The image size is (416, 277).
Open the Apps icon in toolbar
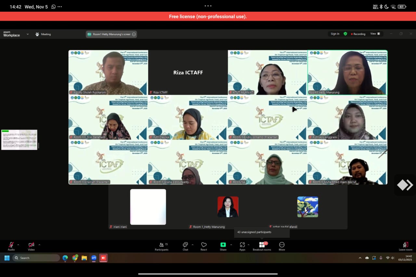coord(242,245)
